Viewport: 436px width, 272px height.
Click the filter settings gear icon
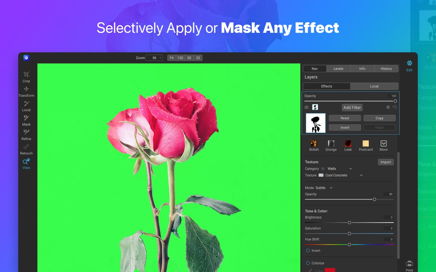(x=388, y=107)
